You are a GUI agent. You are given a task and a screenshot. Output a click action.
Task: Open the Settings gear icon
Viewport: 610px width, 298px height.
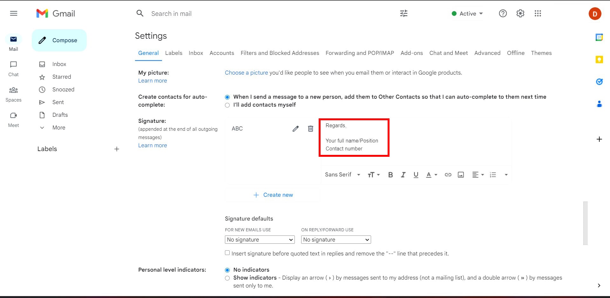(520, 13)
